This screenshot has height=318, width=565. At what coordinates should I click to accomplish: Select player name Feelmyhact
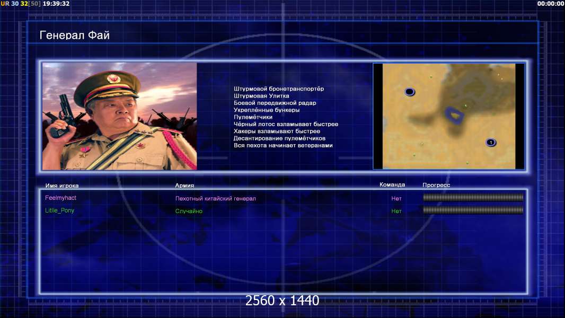point(60,198)
